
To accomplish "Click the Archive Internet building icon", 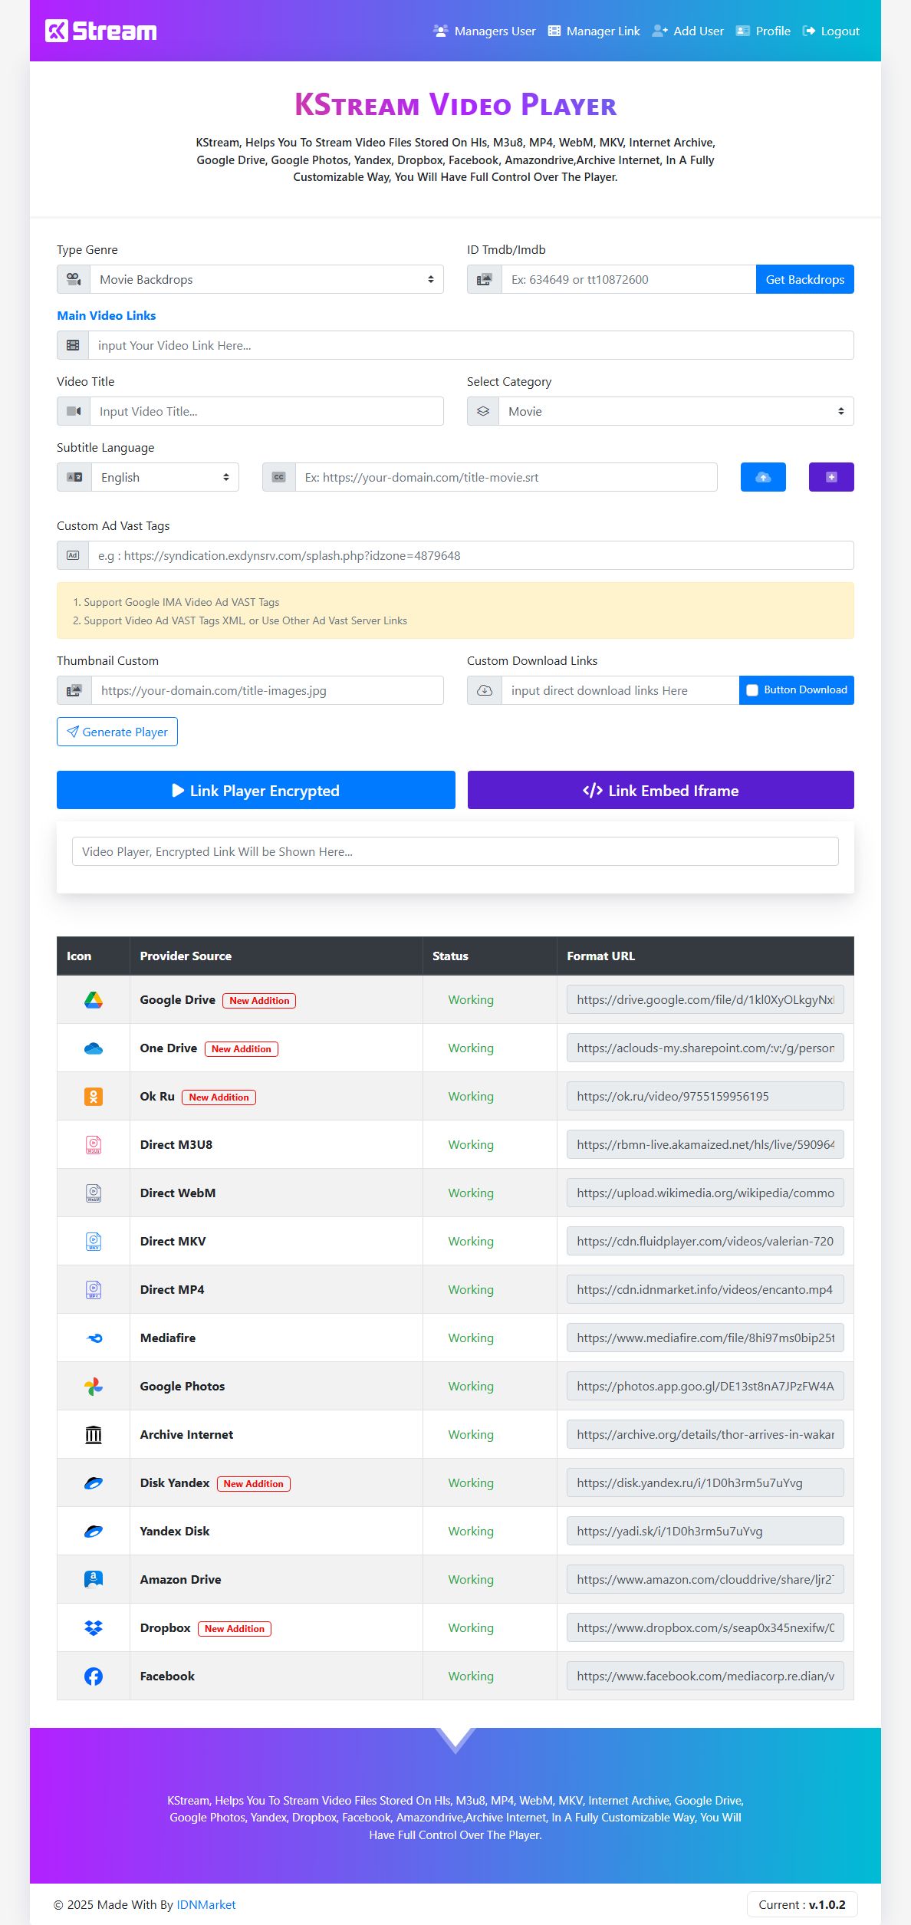I will (94, 1435).
